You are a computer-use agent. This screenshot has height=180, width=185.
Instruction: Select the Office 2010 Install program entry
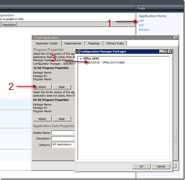(106, 63)
